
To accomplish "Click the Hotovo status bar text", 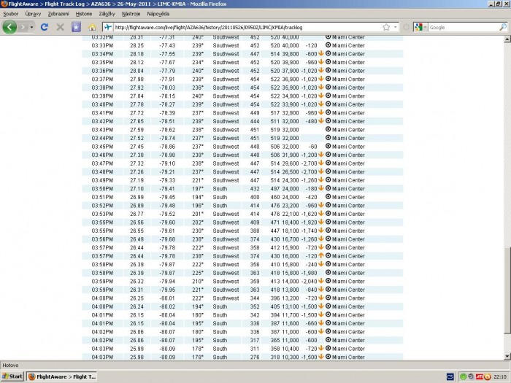I will [x=10, y=365].
